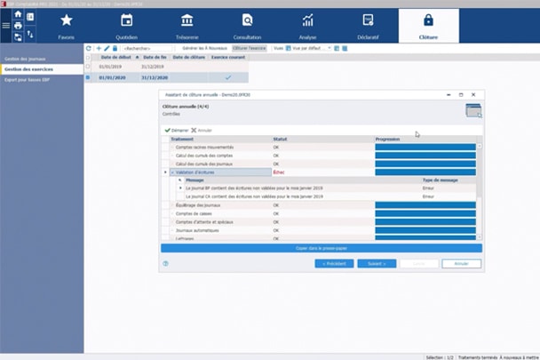Click the 'Date de début' column header
Image resolution: width=540 pixels, height=360 pixels.
(x=114, y=57)
